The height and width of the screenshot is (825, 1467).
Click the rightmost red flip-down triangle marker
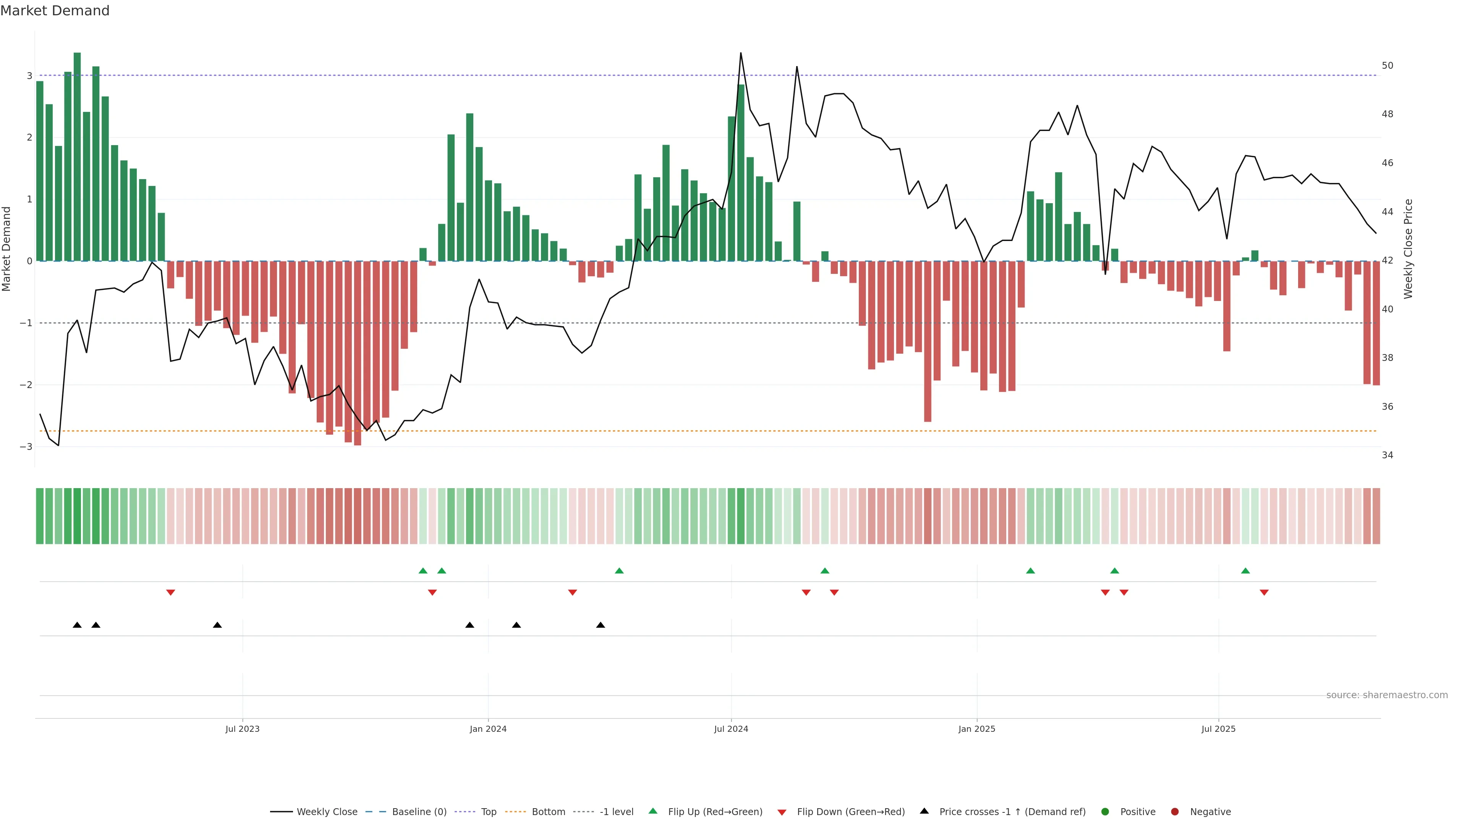coord(1264,593)
